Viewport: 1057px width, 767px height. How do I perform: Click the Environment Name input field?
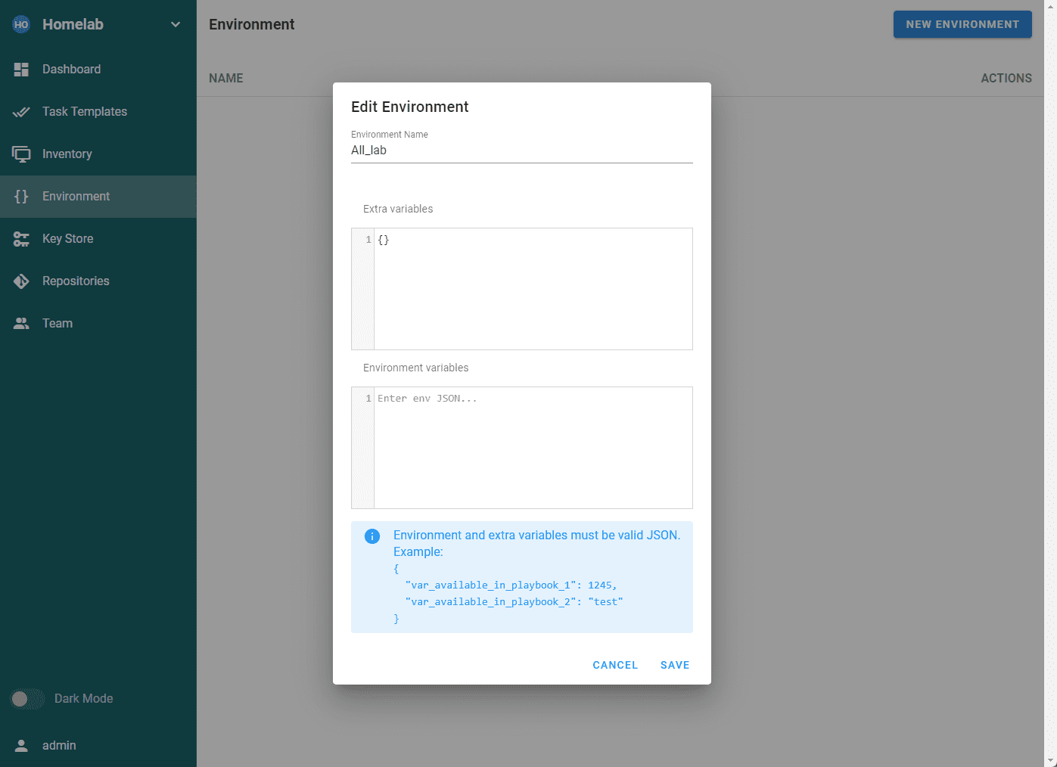click(x=521, y=151)
